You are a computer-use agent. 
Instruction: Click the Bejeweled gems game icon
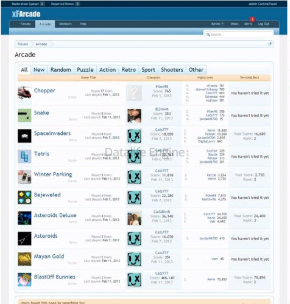click(24, 197)
